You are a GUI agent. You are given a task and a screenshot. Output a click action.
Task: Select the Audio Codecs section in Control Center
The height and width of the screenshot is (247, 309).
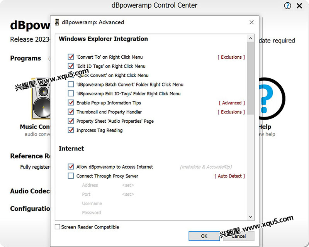point(30,191)
